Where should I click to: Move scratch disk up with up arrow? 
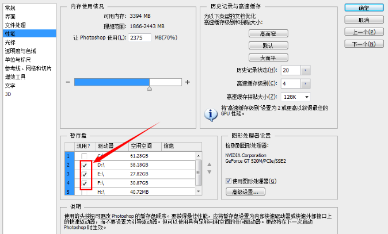click(x=208, y=164)
